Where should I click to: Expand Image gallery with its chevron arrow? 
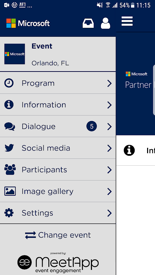[x=110, y=191]
